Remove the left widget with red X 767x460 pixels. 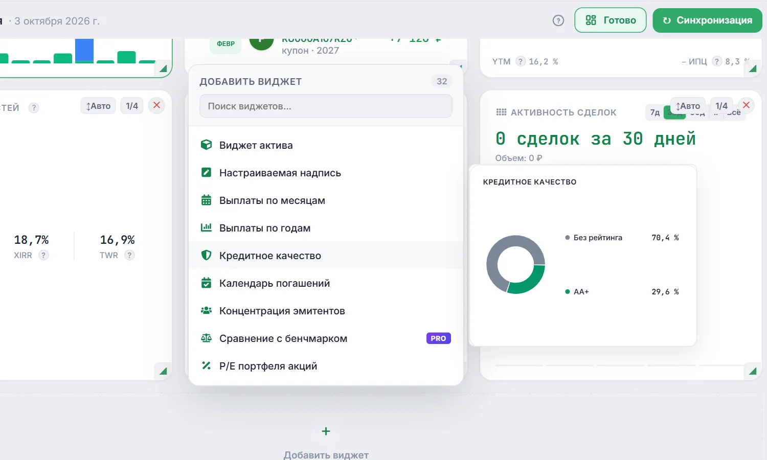tap(156, 105)
